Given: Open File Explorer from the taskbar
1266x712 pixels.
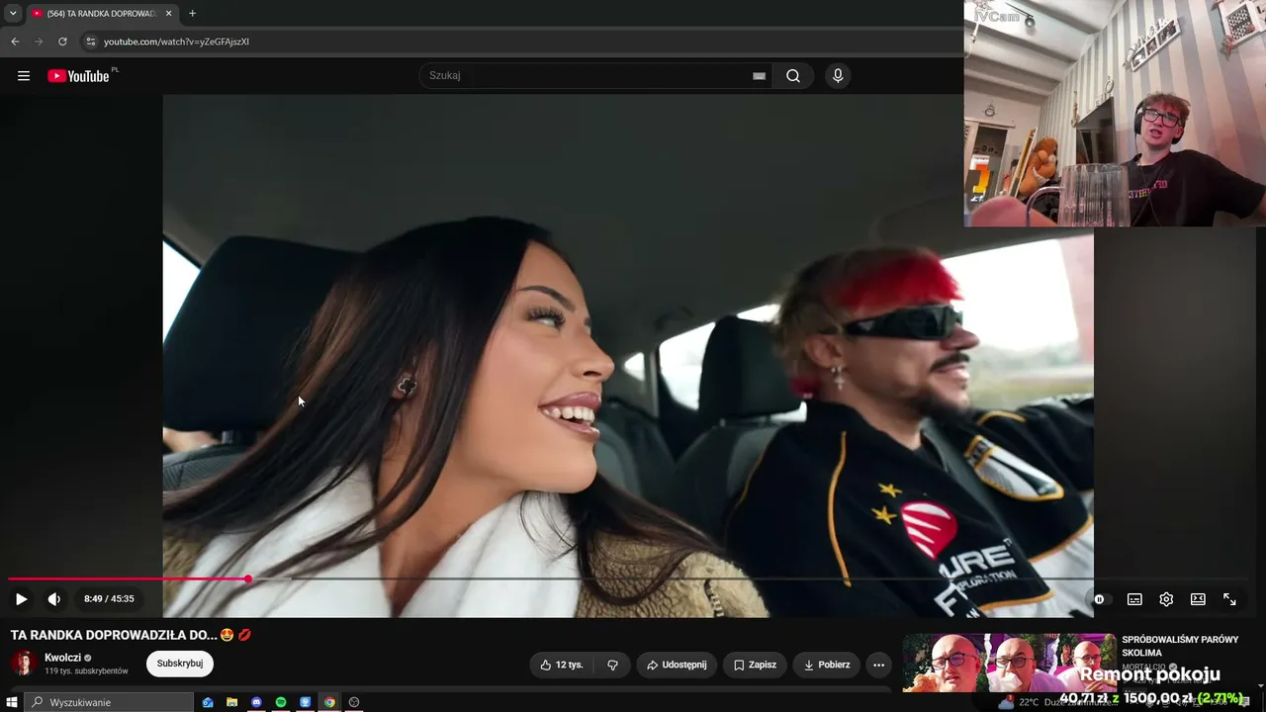Looking at the screenshot, I should (x=232, y=702).
